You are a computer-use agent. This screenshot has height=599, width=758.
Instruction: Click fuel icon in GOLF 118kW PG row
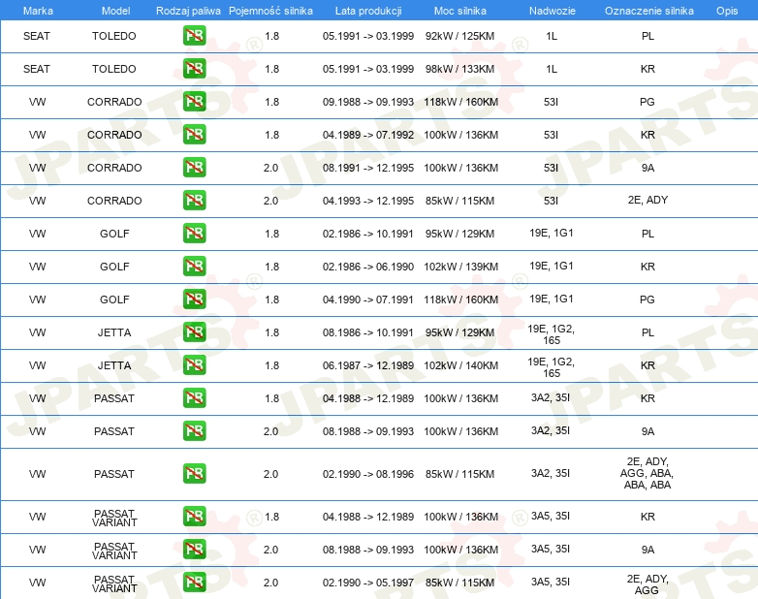(194, 299)
